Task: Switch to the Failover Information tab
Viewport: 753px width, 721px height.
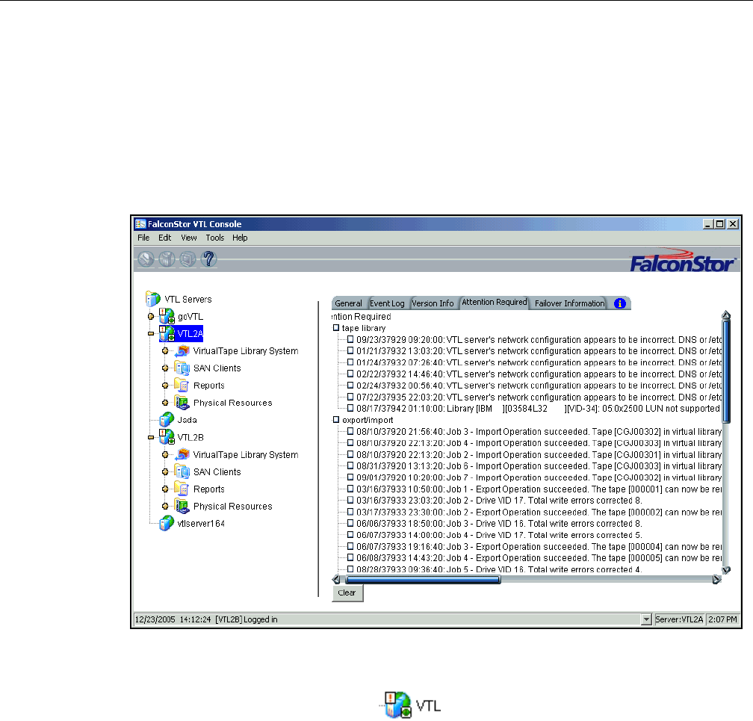Action: click(x=569, y=303)
